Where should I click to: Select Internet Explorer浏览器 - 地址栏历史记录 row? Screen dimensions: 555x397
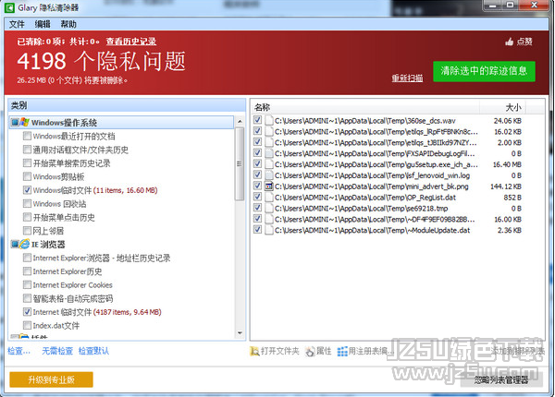coord(101,258)
